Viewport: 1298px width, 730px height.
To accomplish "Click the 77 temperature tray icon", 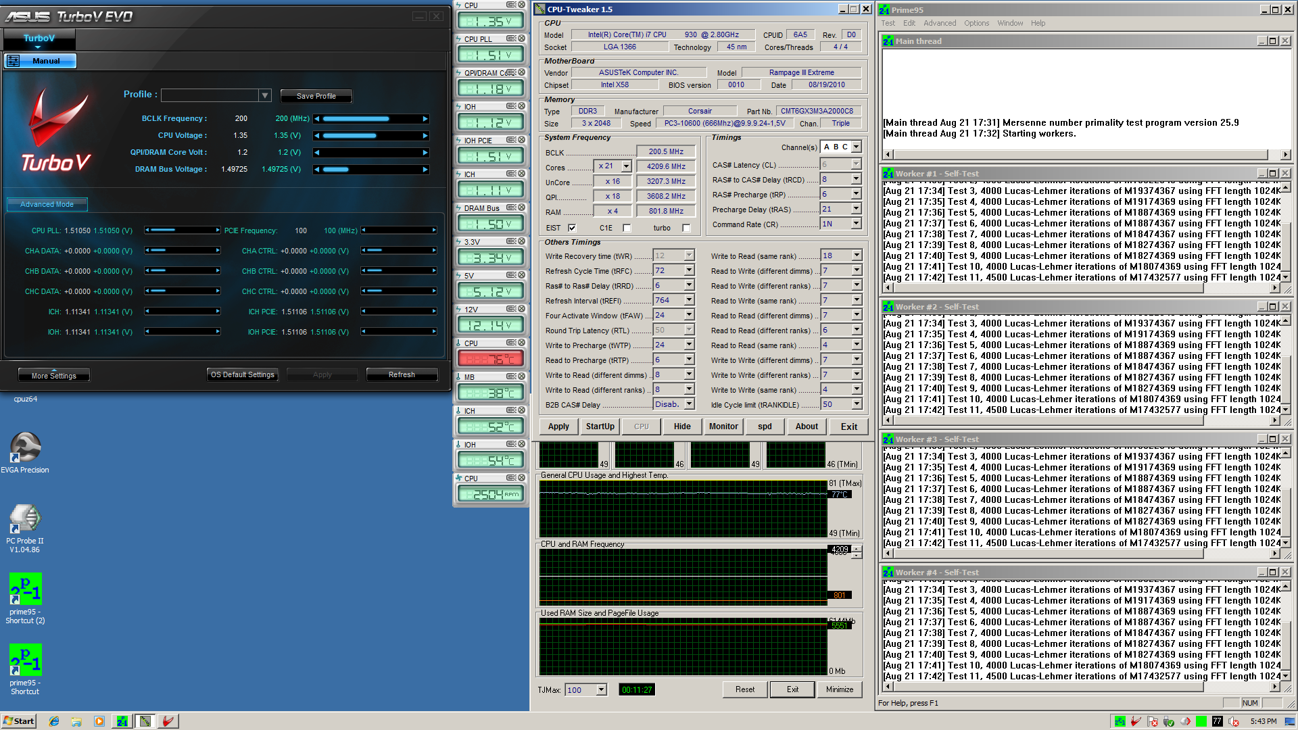I will click(1218, 721).
